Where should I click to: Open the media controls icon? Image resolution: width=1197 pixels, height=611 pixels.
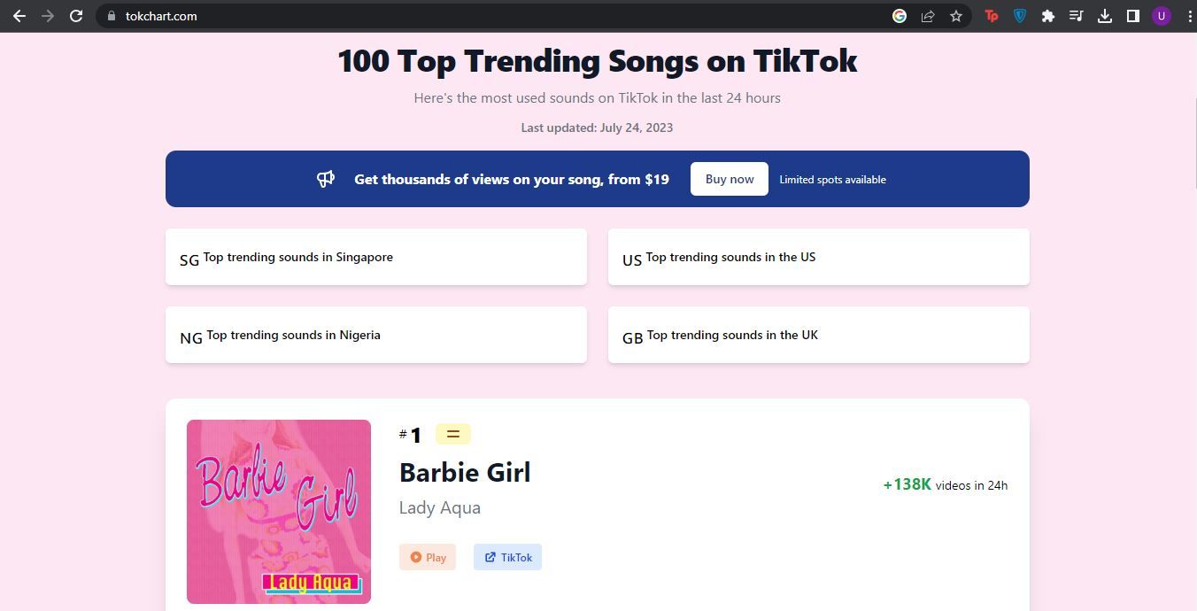tap(1077, 16)
